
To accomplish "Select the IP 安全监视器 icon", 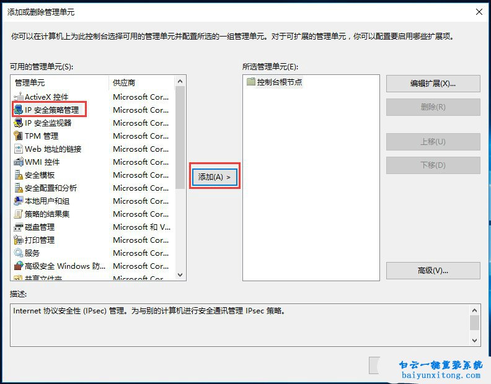I will [19, 123].
